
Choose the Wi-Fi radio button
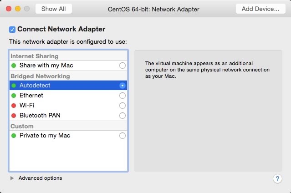pos(123,106)
